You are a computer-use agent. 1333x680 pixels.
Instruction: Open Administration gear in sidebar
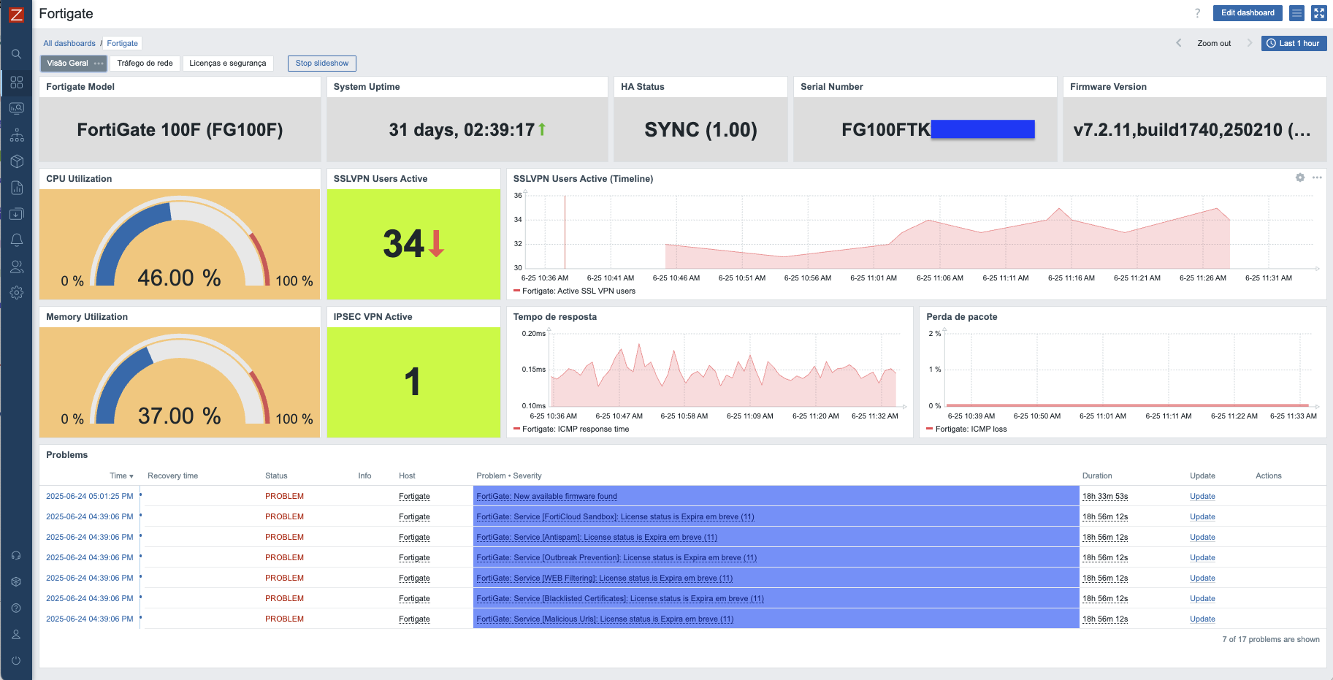[x=16, y=293]
